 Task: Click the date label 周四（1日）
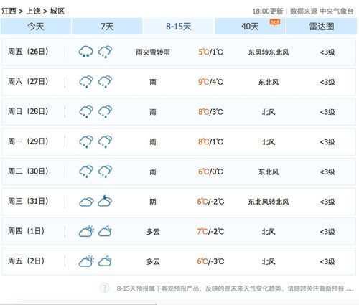coord(27,231)
